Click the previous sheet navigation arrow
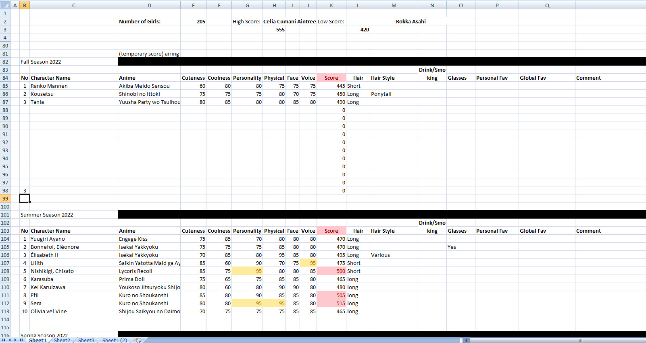This screenshot has width=646, height=343. [x=10, y=340]
